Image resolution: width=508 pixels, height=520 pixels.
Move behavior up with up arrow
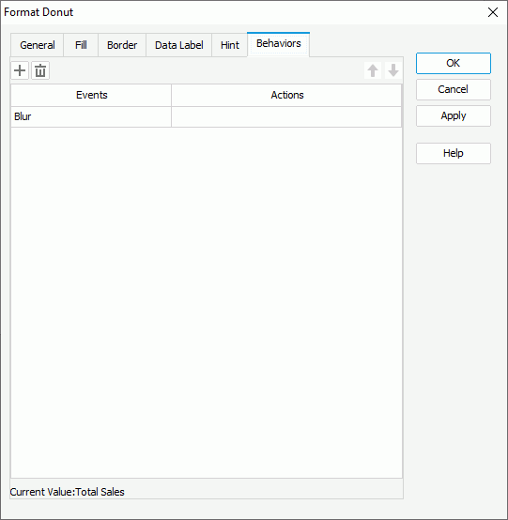point(373,70)
